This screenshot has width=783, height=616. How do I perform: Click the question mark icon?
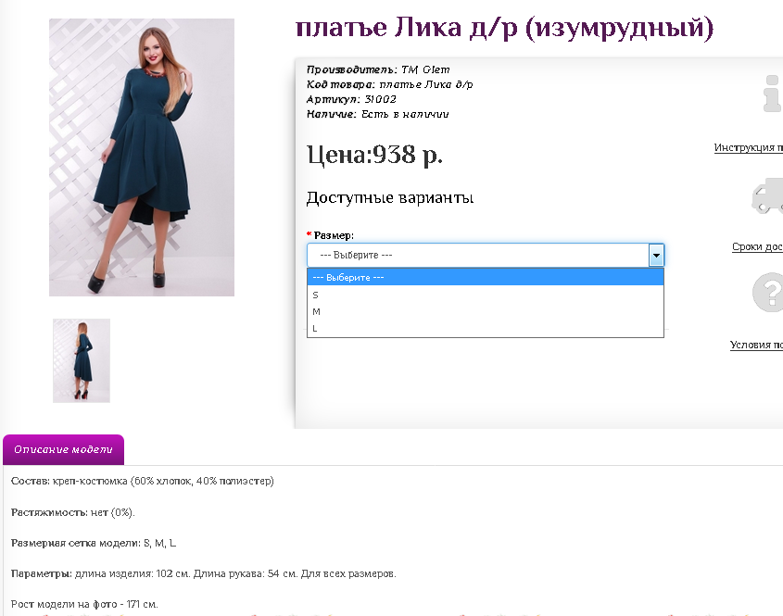click(768, 292)
